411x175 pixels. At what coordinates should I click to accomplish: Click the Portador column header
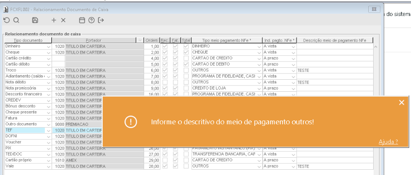(93, 40)
